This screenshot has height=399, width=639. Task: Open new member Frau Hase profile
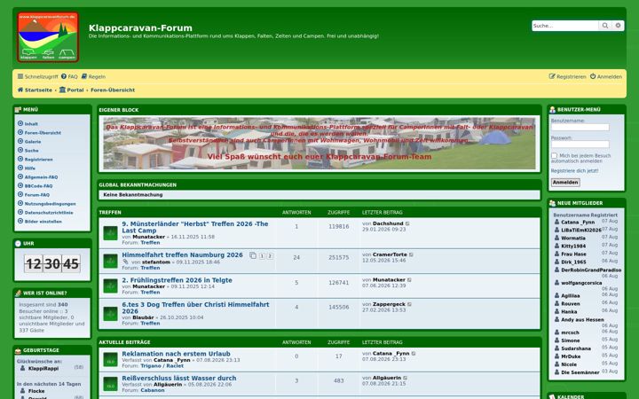click(x=572, y=254)
